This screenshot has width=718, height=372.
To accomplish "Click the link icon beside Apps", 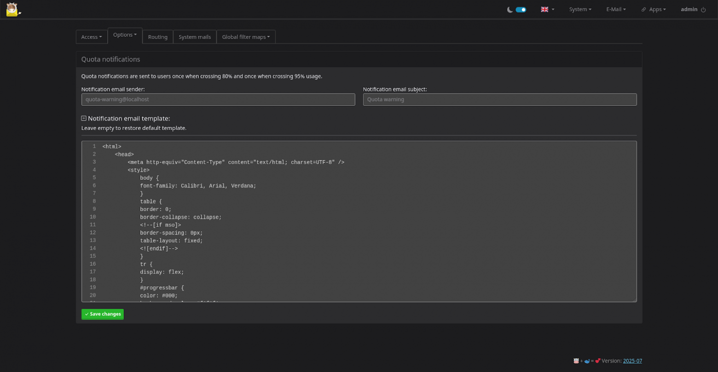I will [x=643, y=9].
